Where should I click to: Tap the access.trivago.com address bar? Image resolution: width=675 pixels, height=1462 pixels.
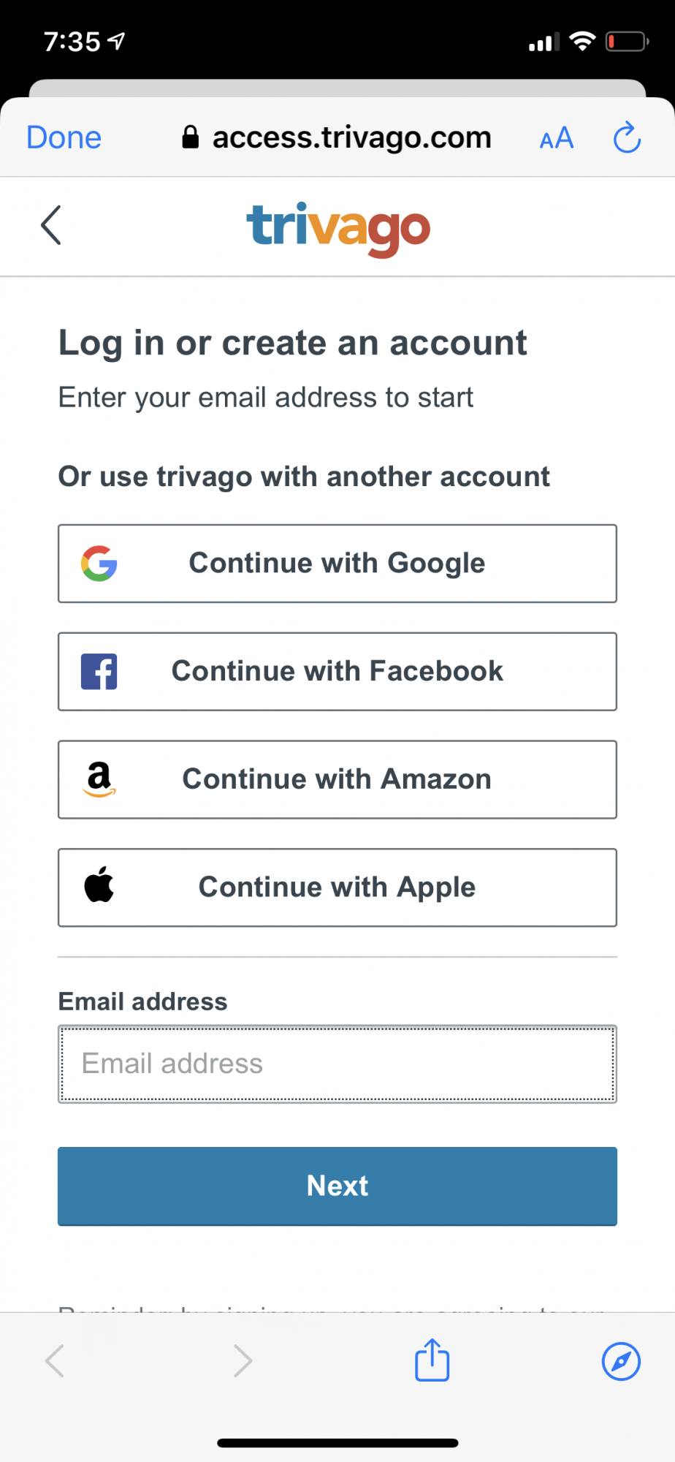coord(337,137)
